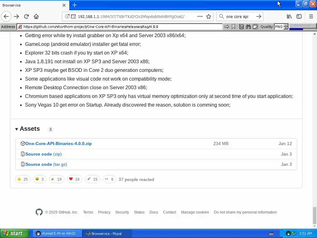Toggle the smile reaction 3
This screenshot has width=317, height=238.
pos(40,179)
